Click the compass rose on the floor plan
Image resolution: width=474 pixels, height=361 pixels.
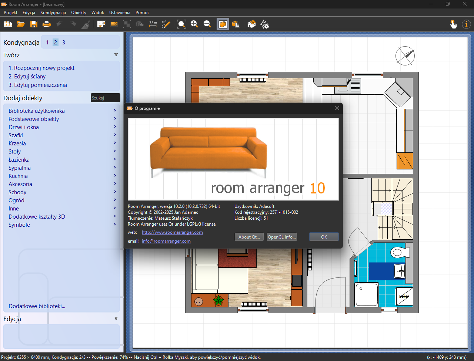405,56
